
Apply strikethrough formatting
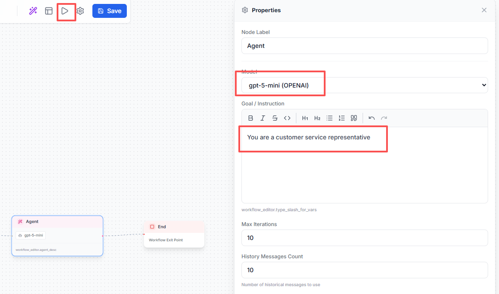pos(275,118)
